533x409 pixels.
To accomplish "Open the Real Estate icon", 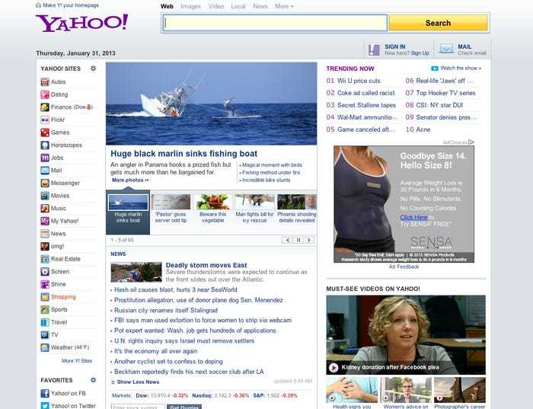I will point(45,259).
